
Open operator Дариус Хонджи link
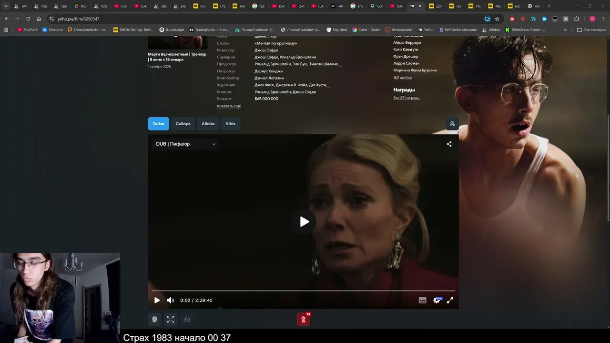click(268, 71)
